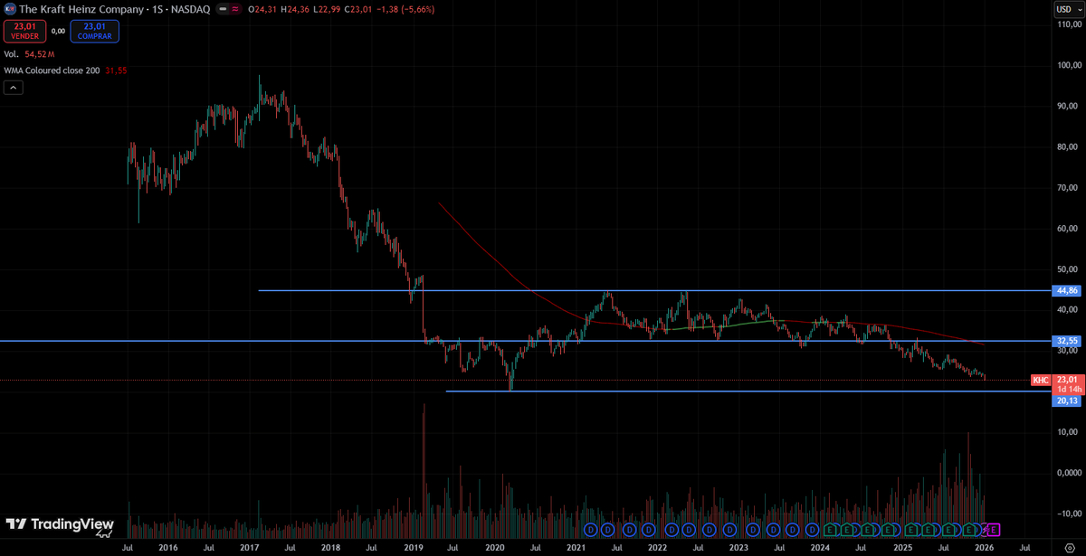Click the TradingView logo
The image size is (1086, 556).
click(x=59, y=524)
